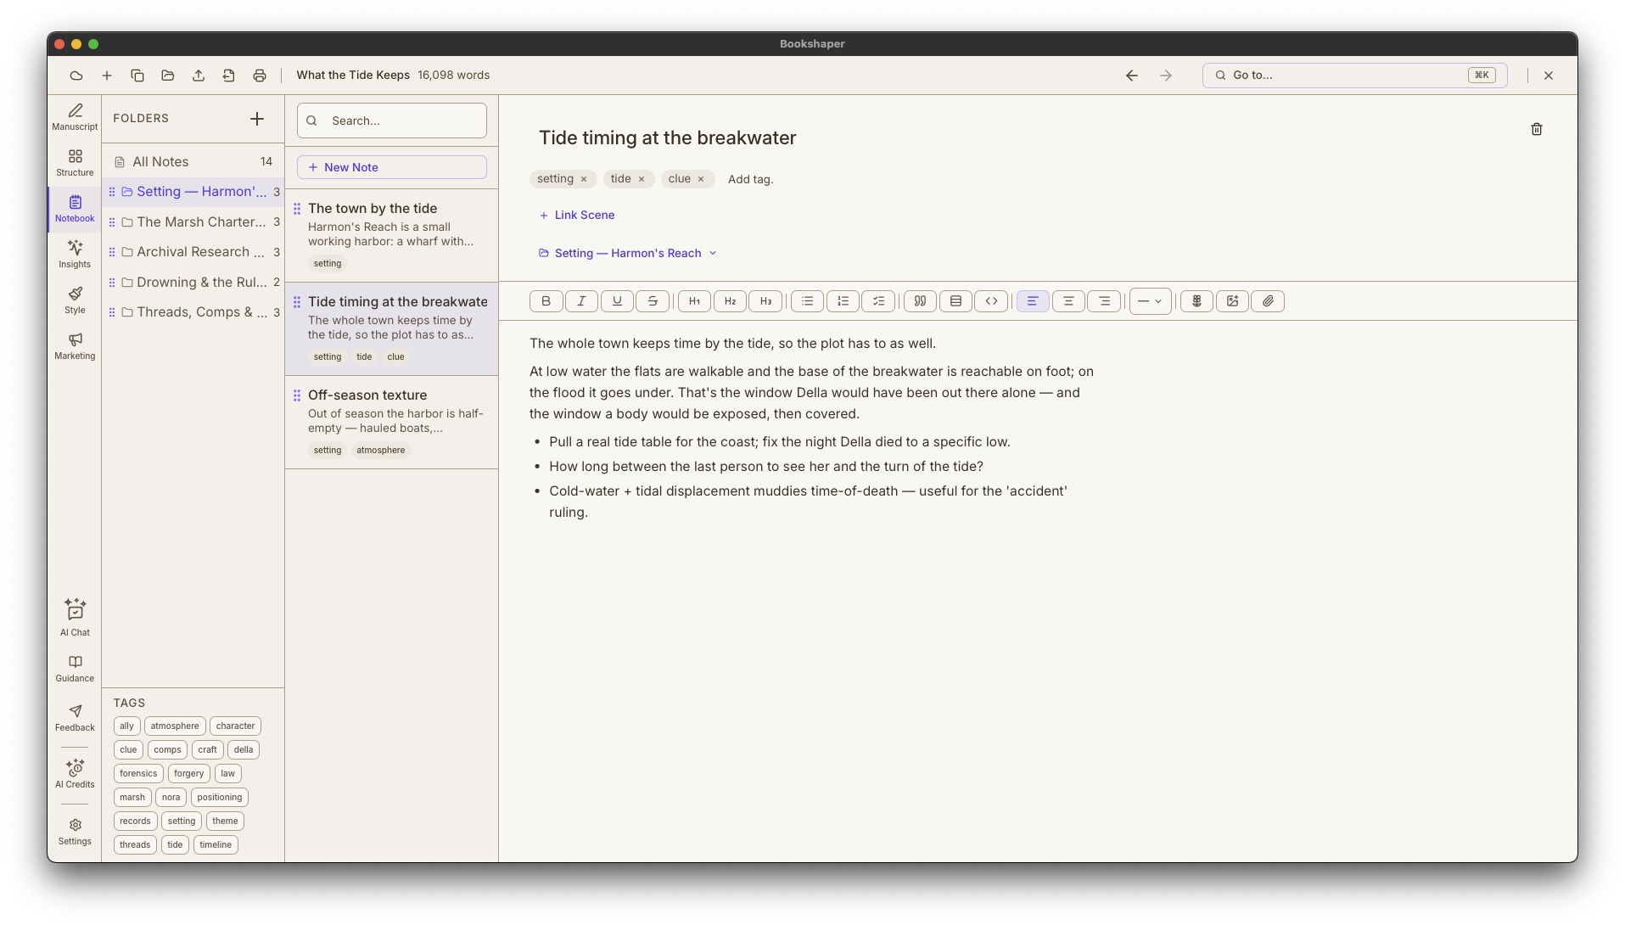Click Link Scene

click(577, 216)
